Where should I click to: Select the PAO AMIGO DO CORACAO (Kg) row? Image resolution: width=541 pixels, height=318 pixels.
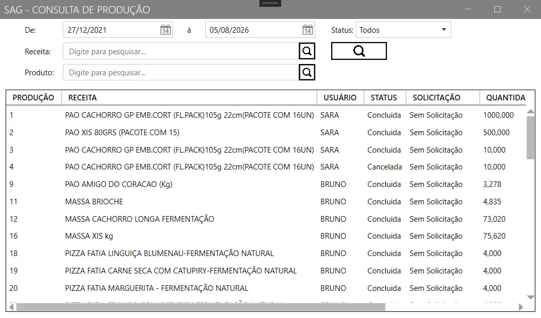point(266,184)
